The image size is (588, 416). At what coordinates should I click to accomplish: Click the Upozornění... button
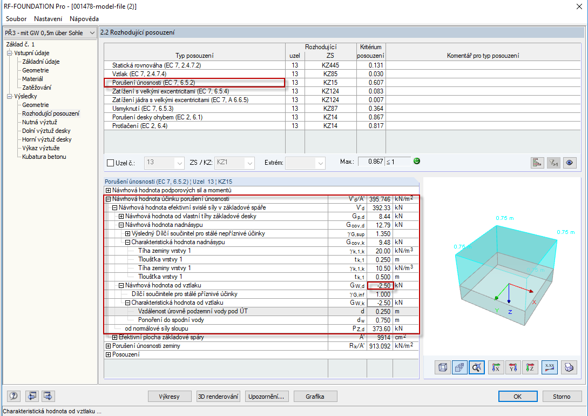pyautogui.click(x=266, y=397)
